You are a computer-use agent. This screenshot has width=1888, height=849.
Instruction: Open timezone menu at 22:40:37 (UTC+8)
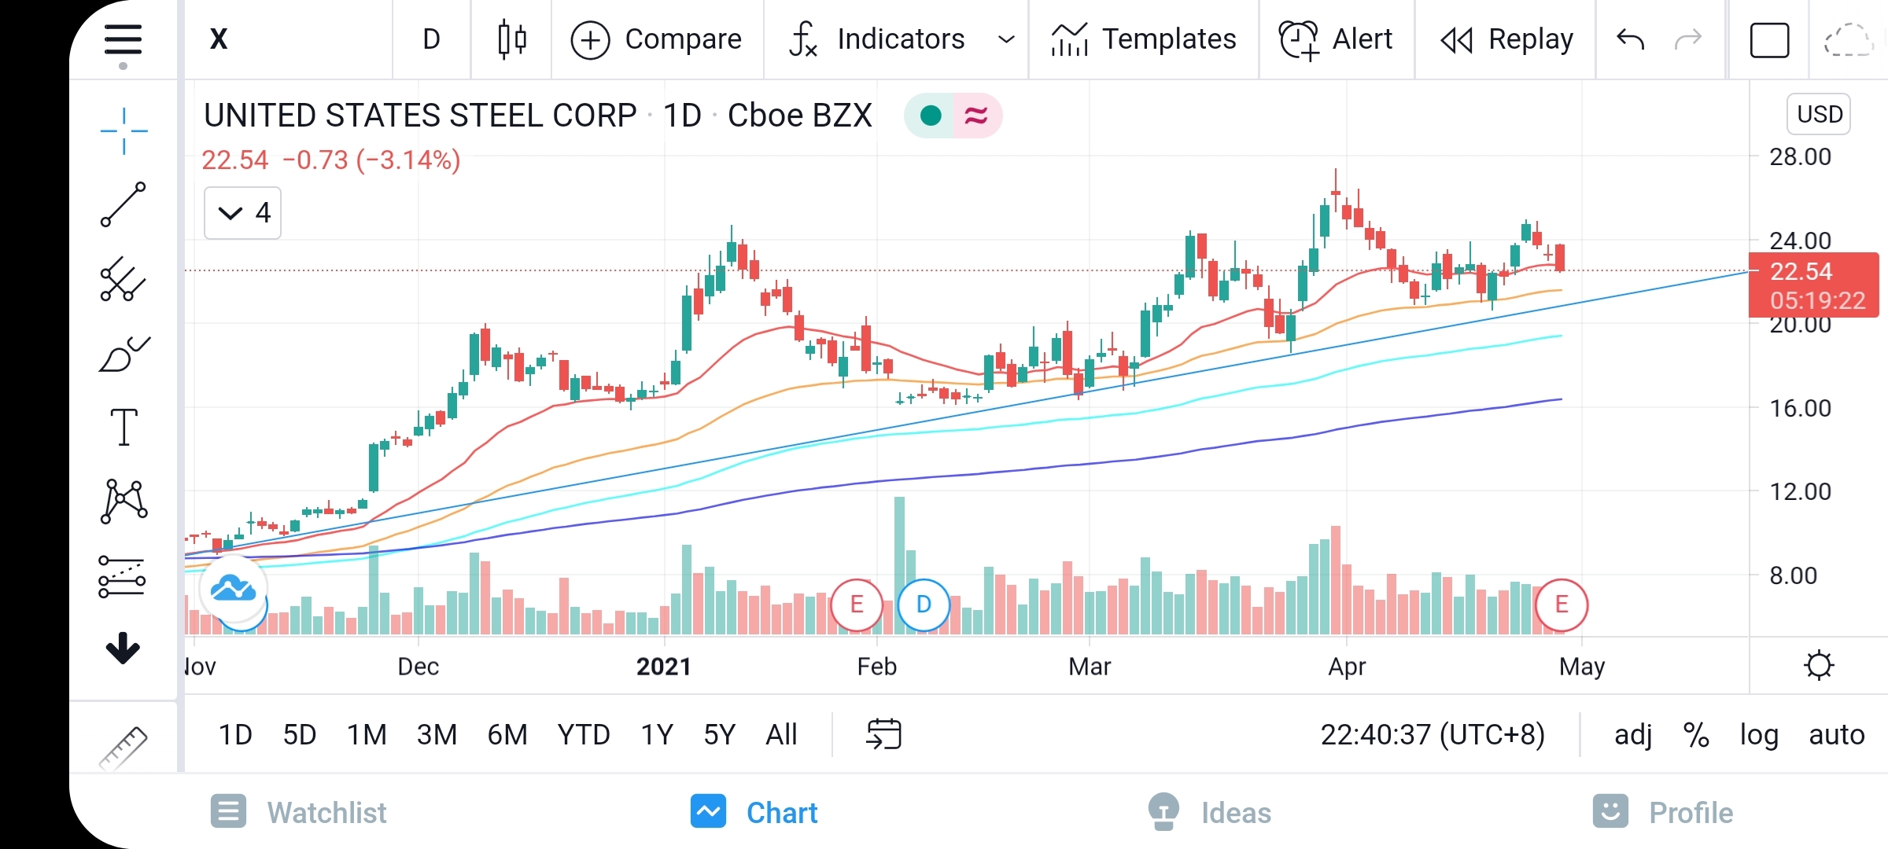(1433, 735)
